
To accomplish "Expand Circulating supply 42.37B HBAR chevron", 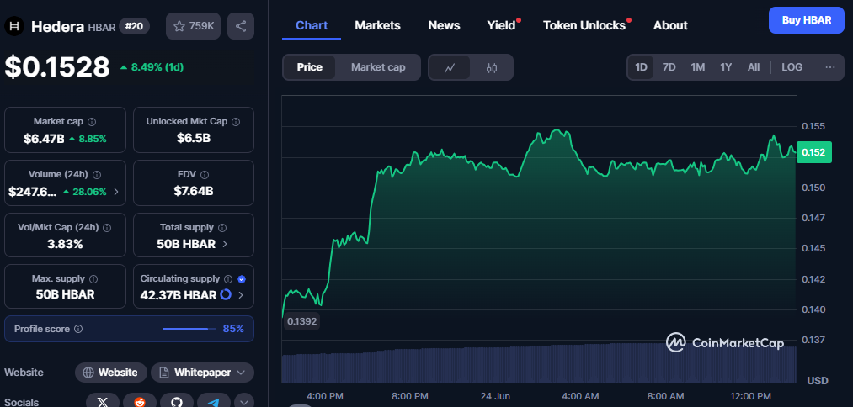I will [x=240, y=294].
